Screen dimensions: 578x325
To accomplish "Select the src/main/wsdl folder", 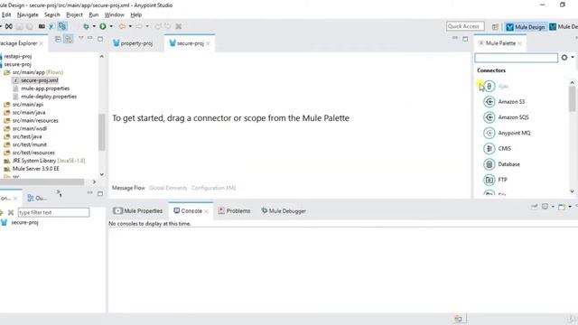I will [x=26, y=128].
